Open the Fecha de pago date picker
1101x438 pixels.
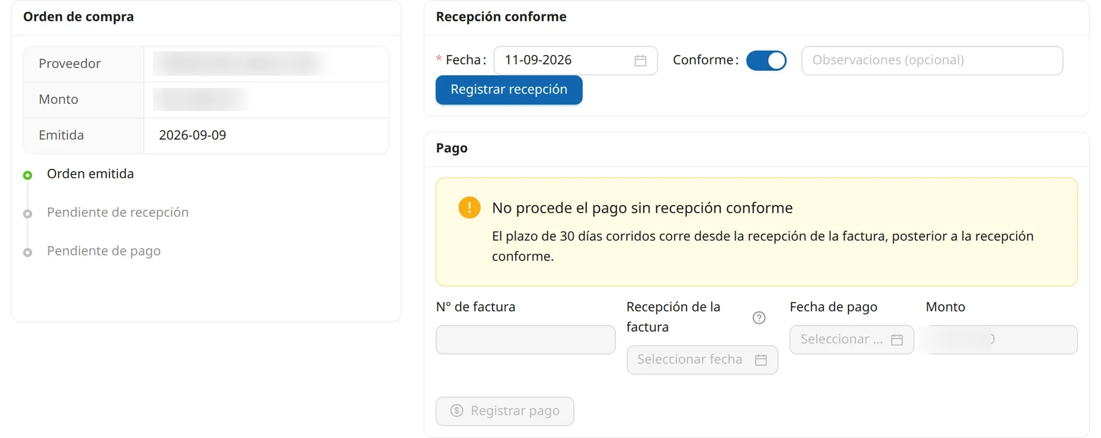(851, 340)
